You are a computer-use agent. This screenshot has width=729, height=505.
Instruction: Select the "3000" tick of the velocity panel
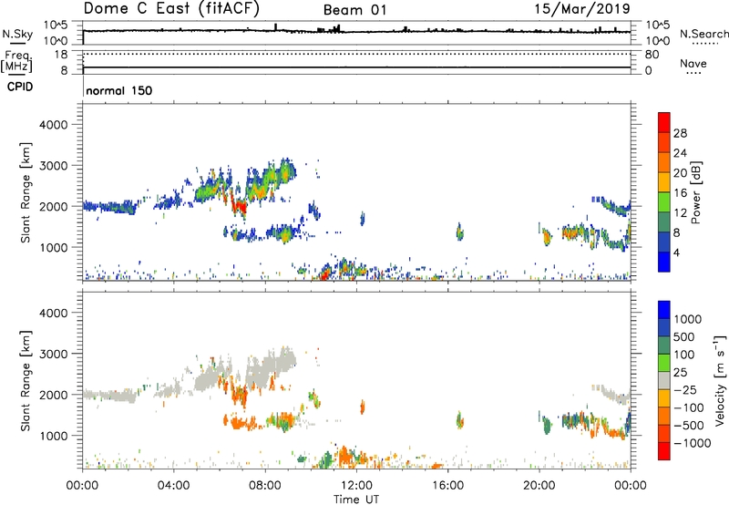coord(53,354)
